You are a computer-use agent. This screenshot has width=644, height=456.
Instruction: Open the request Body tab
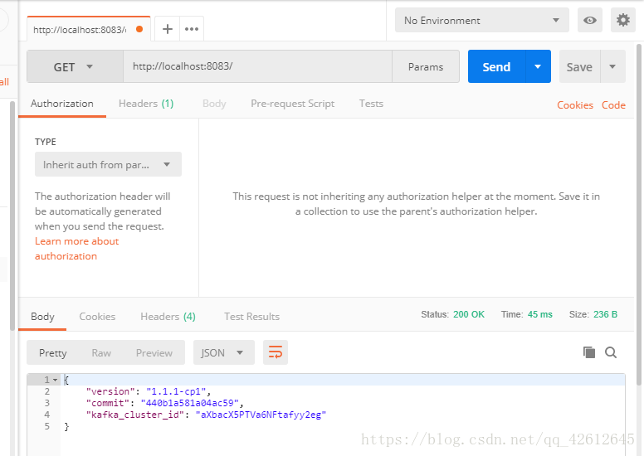point(214,104)
